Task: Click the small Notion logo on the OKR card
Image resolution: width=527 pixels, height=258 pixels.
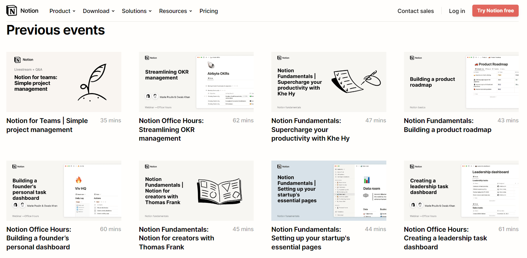Action: tap(147, 58)
